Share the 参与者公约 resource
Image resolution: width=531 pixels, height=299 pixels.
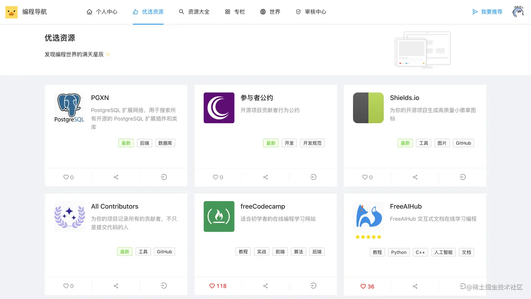pyautogui.click(x=265, y=177)
